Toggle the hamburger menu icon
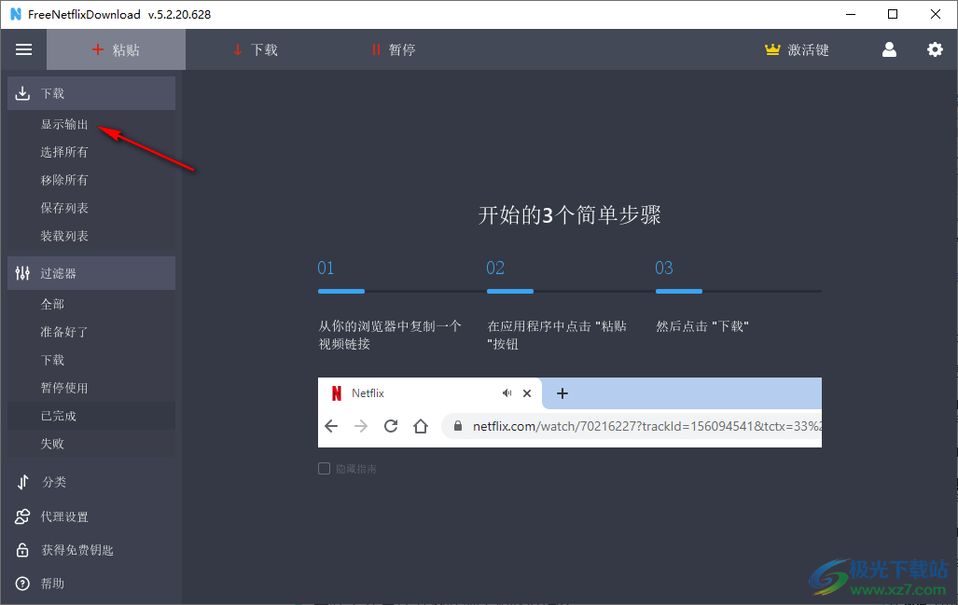Viewport: 958px width, 605px height. 24,49
